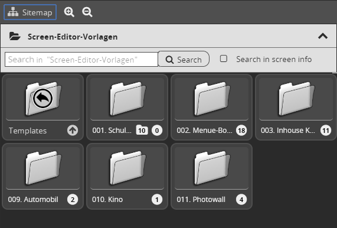Collapse the Screen-Editor-Vorlagen panel chevron
This screenshot has width=337, height=228.
click(x=323, y=36)
